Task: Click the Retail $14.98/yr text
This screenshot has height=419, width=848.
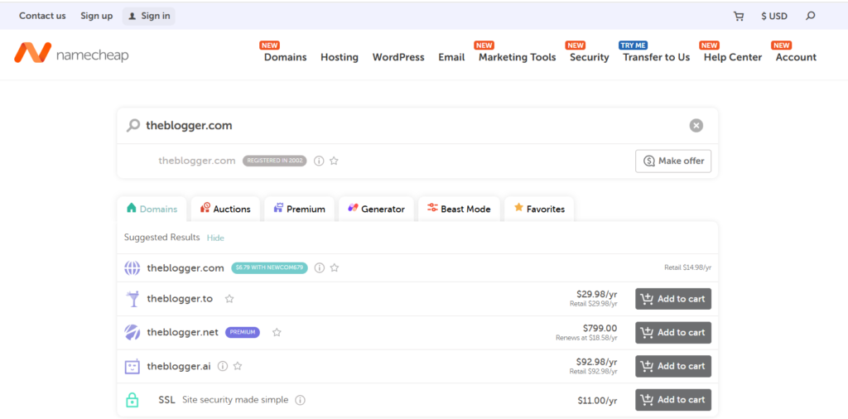Action: coord(687,267)
